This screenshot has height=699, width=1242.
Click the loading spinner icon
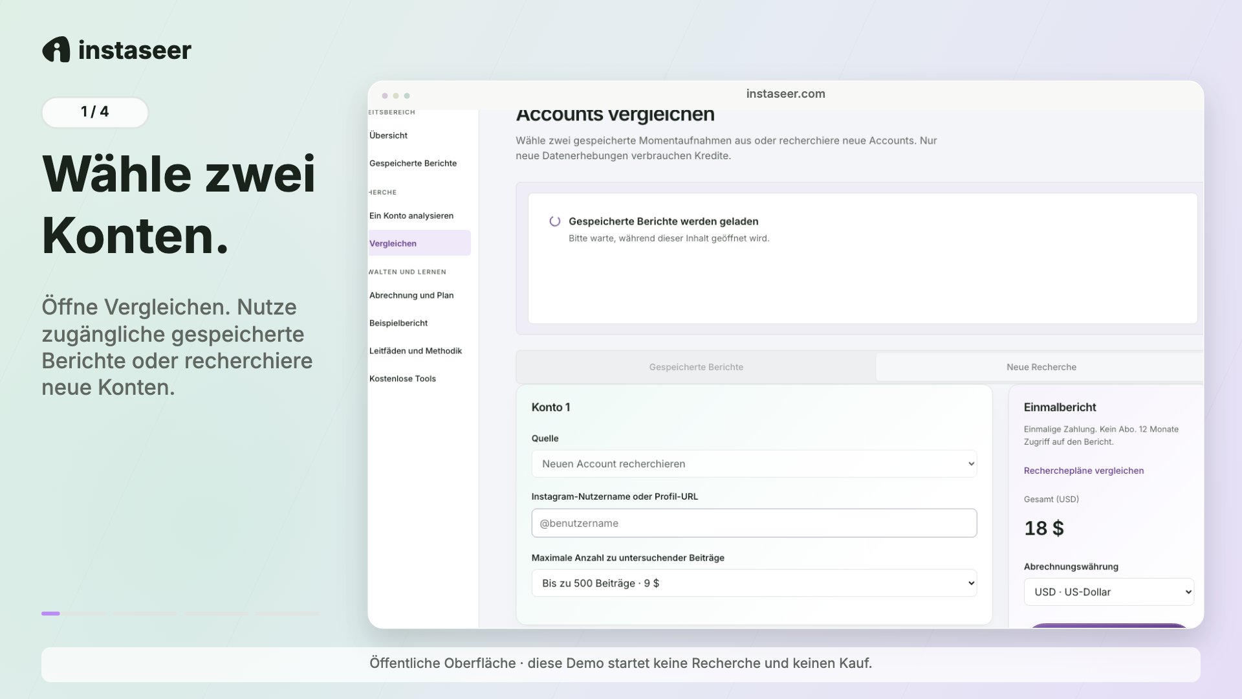pos(554,221)
